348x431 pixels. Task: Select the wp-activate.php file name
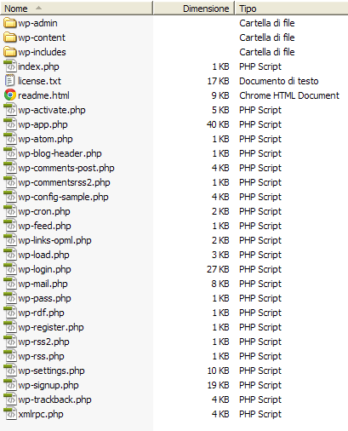click(x=52, y=110)
